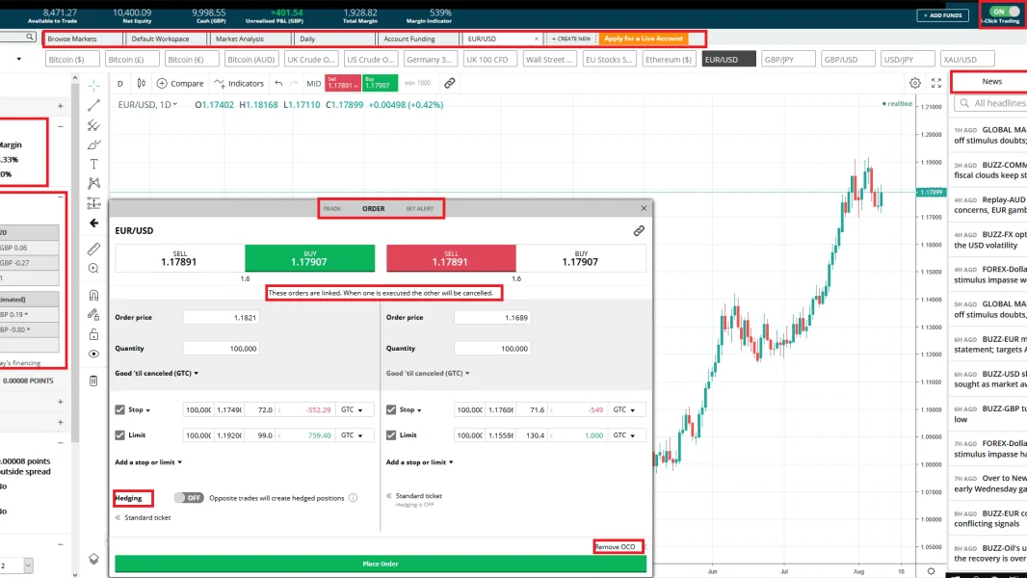Click the Compare symbol button
The width and height of the screenshot is (1027, 578).
180,83
